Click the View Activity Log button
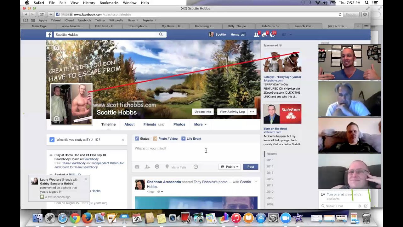Screen dimensions: 403x227 pos(232,112)
